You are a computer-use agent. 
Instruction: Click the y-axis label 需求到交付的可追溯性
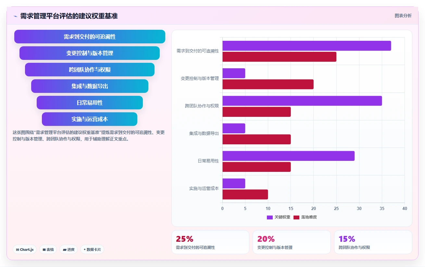click(198, 51)
